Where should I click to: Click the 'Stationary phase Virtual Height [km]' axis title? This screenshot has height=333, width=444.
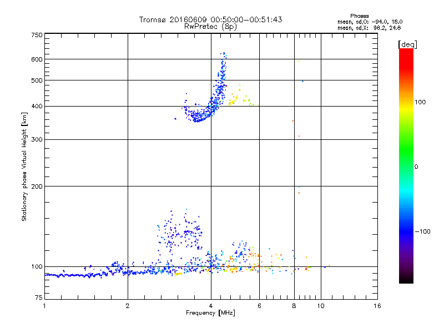24,167
